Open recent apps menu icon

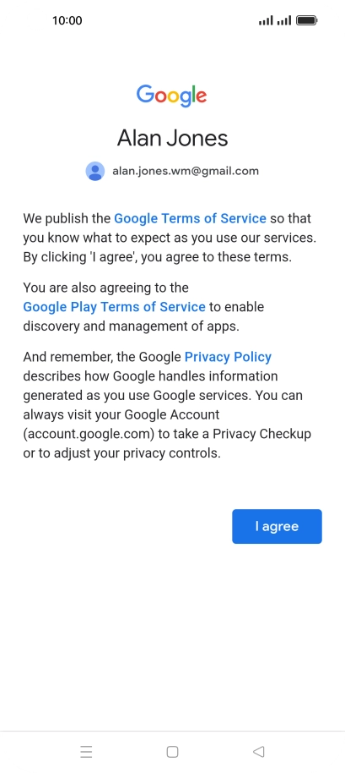[86, 751]
